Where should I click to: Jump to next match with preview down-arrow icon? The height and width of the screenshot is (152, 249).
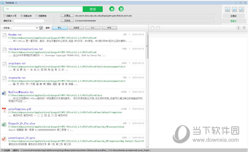tap(244, 28)
